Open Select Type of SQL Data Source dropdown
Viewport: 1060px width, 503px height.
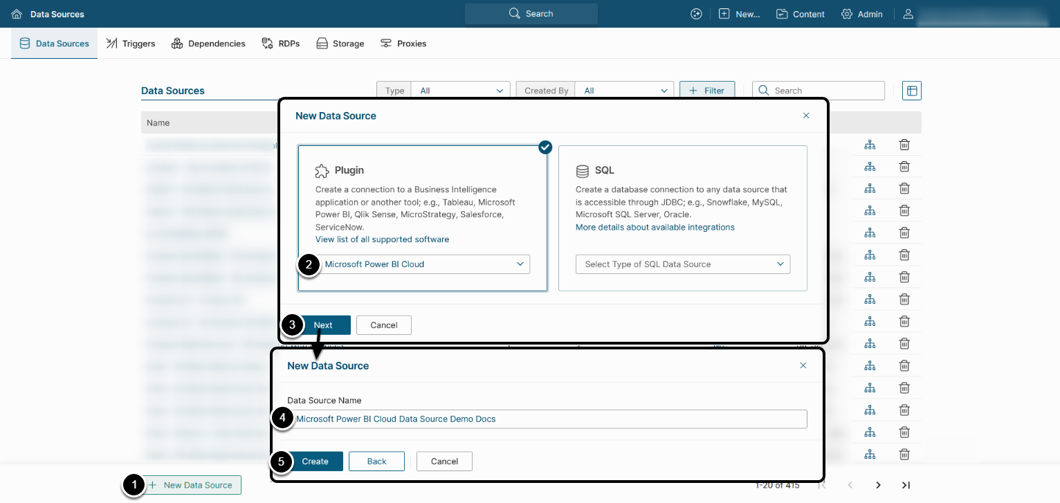pos(682,264)
